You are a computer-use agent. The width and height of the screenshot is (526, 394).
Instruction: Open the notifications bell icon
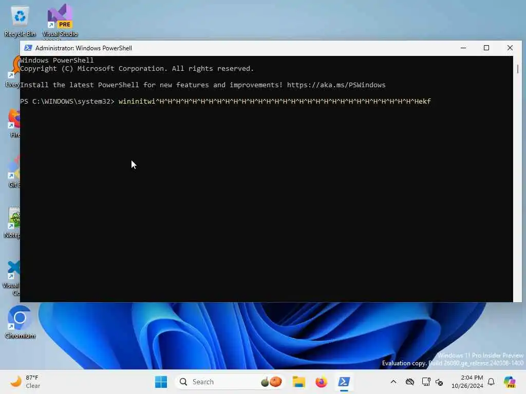pyautogui.click(x=491, y=382)
